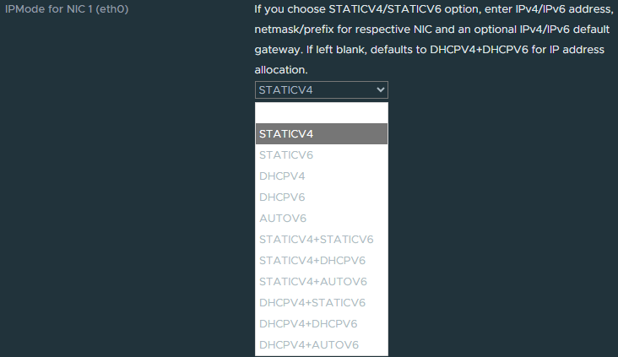
Task: Choose the STATICV4+AUTOV6 option
Action: pyautogui.click(x=321, y=281)
